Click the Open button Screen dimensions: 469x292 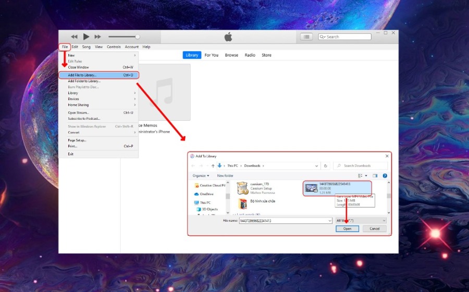pyautogui.click(x=347, y=228)
